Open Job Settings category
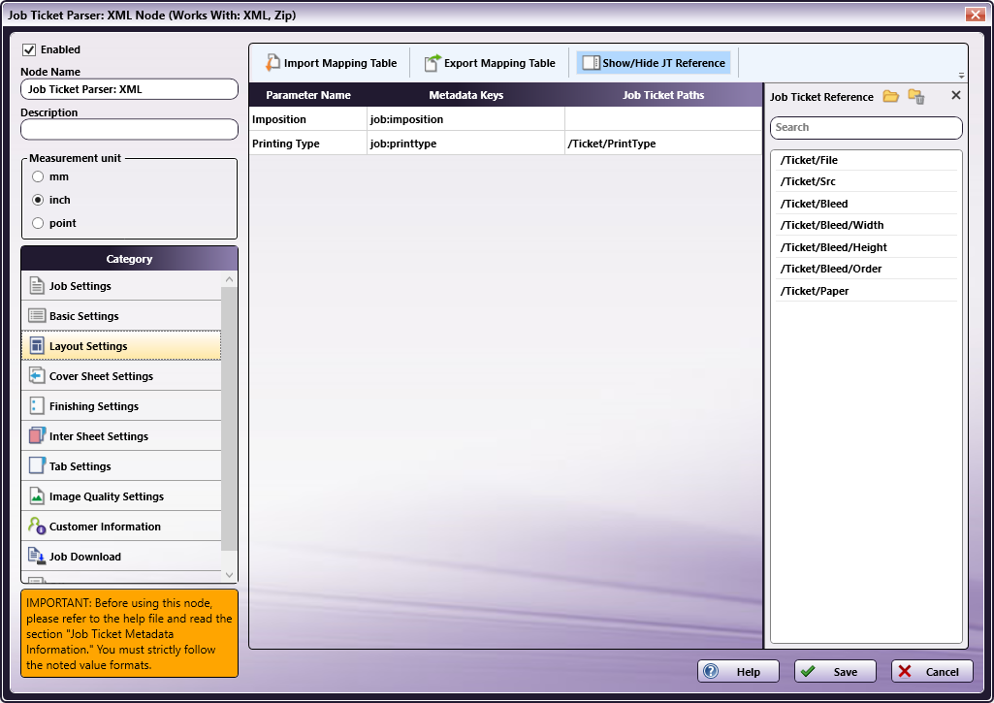Screen dimensions: 994x703 point(121,286)
